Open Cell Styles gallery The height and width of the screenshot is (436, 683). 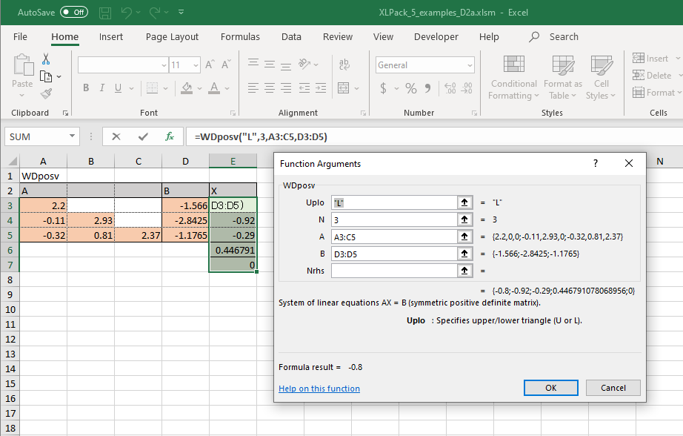tap(601, 78)
